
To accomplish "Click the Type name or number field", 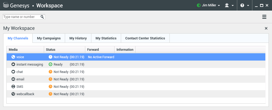I will (x=21, y=17).
